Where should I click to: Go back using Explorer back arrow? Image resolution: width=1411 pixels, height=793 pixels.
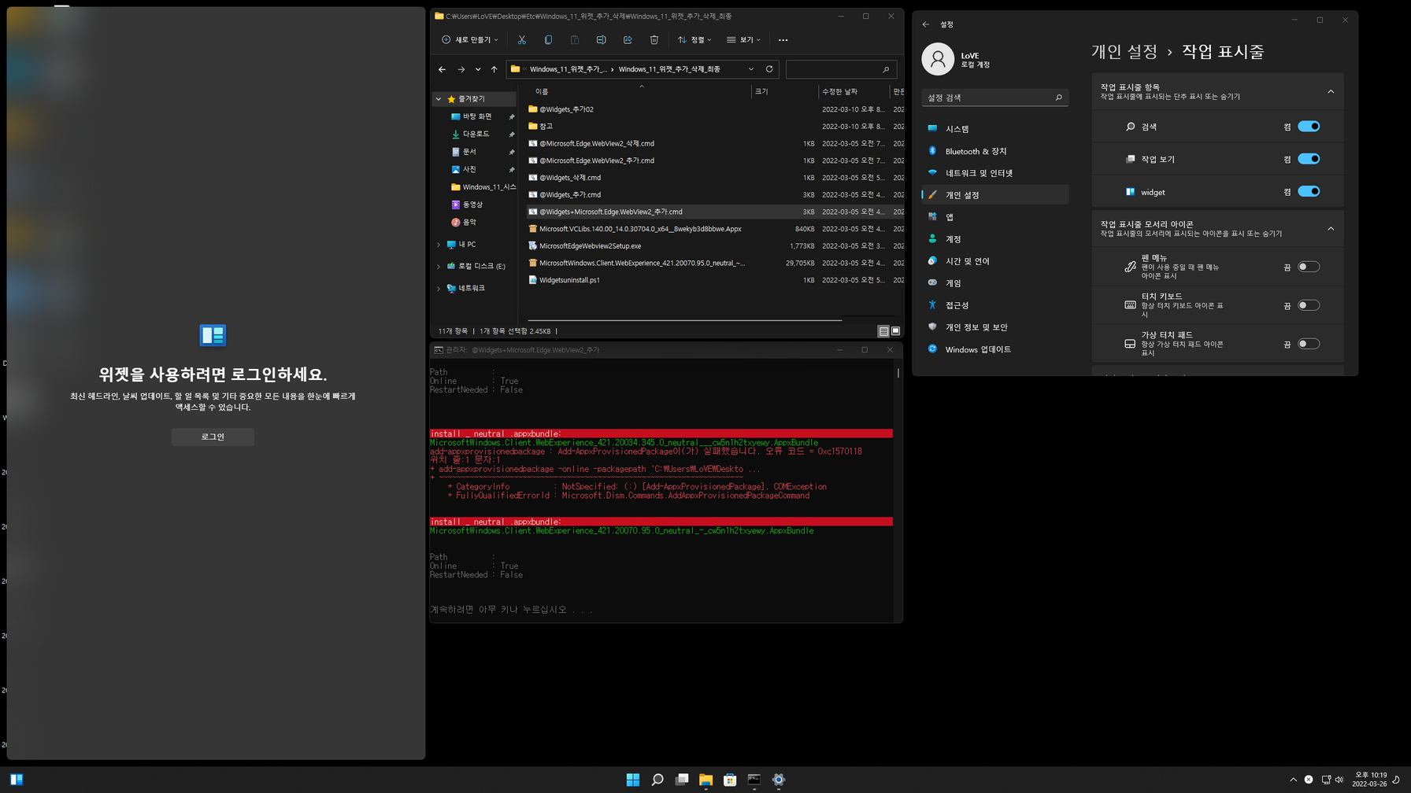pos(442,69)
